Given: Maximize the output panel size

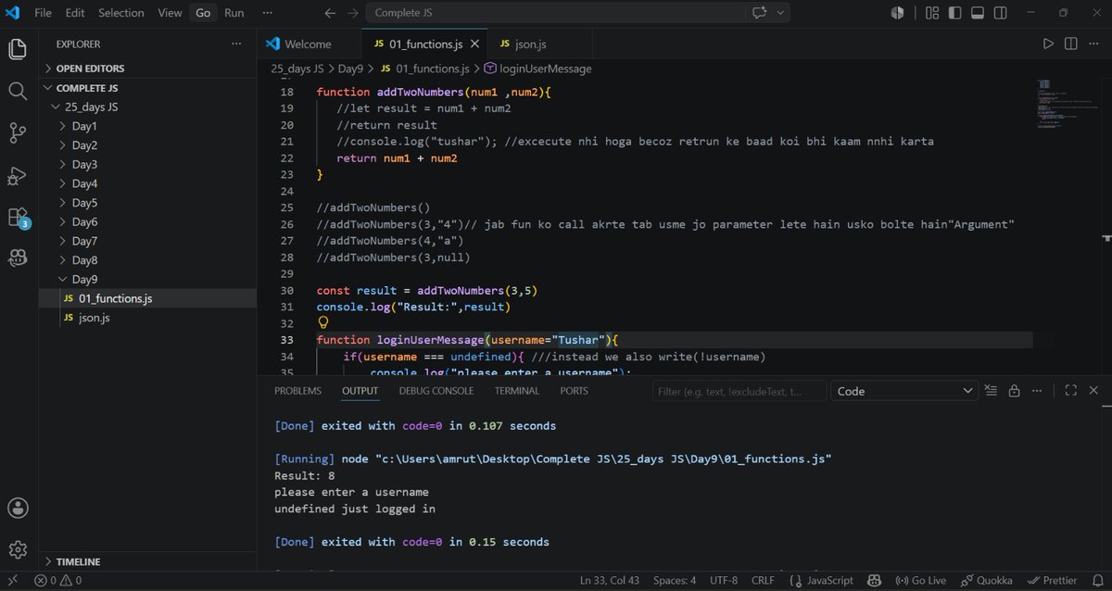Looking at the screenshot, I should click(x=1070, y=391).
